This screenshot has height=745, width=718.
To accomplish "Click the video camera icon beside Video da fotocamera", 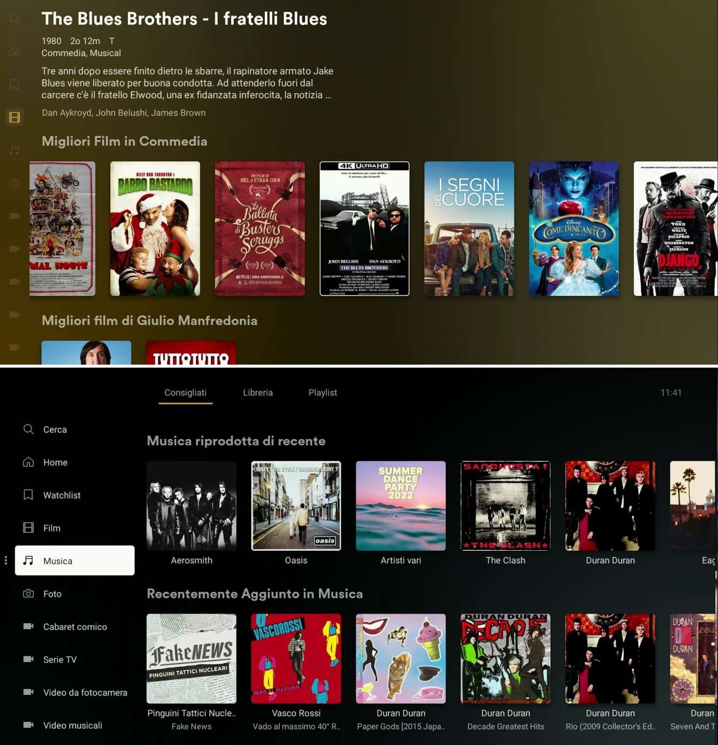I will [29, 692].
